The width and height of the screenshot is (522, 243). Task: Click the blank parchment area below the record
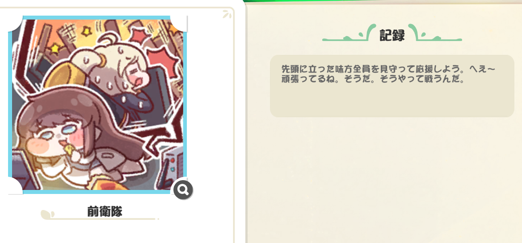383,179
